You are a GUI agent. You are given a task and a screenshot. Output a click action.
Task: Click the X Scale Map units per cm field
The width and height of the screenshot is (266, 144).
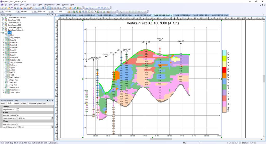point(35,115)
